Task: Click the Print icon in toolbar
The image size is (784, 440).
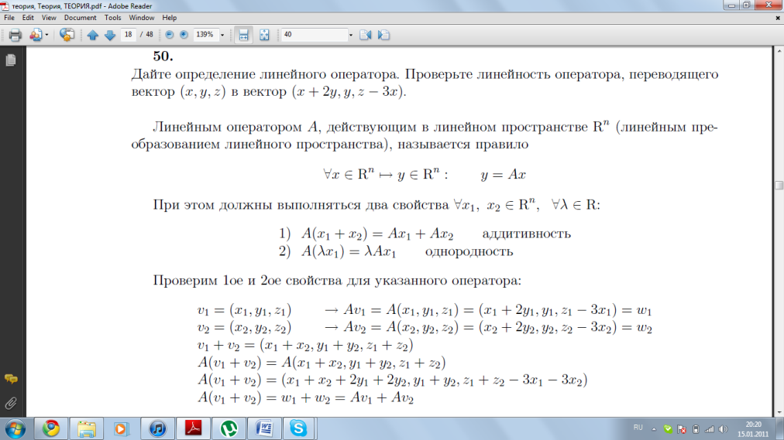Action: tap(15, 35)
